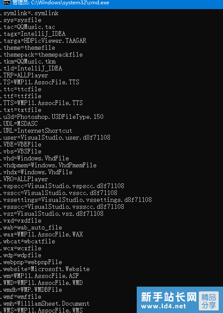This screenshot has height=313, width=223.
Task: Click the .TRP=ALLPlayer entry
Action: coord(24,76)
